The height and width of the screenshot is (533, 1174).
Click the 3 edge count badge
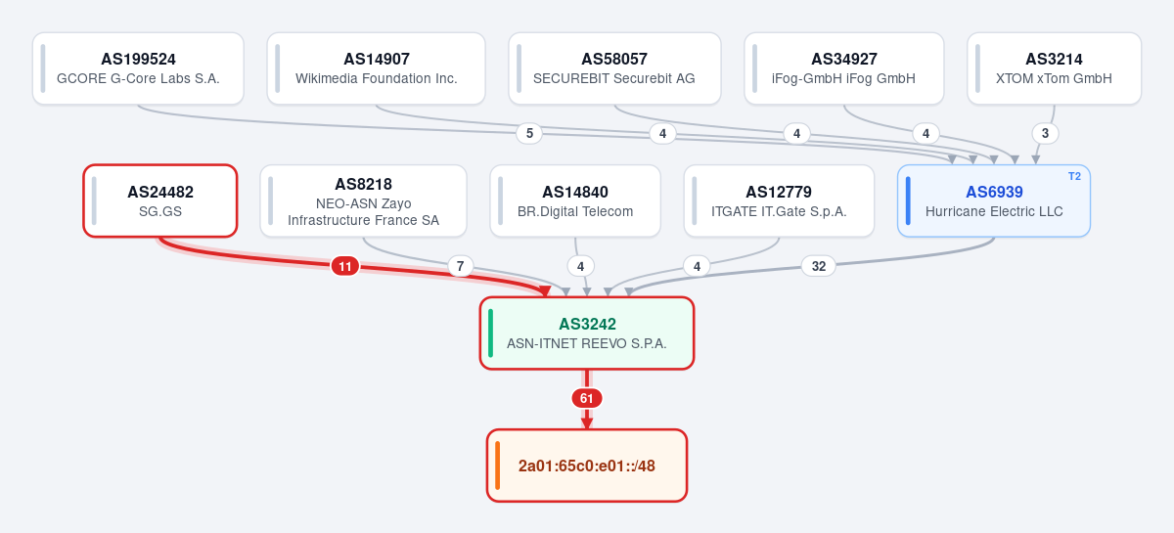click(1045, 133)
